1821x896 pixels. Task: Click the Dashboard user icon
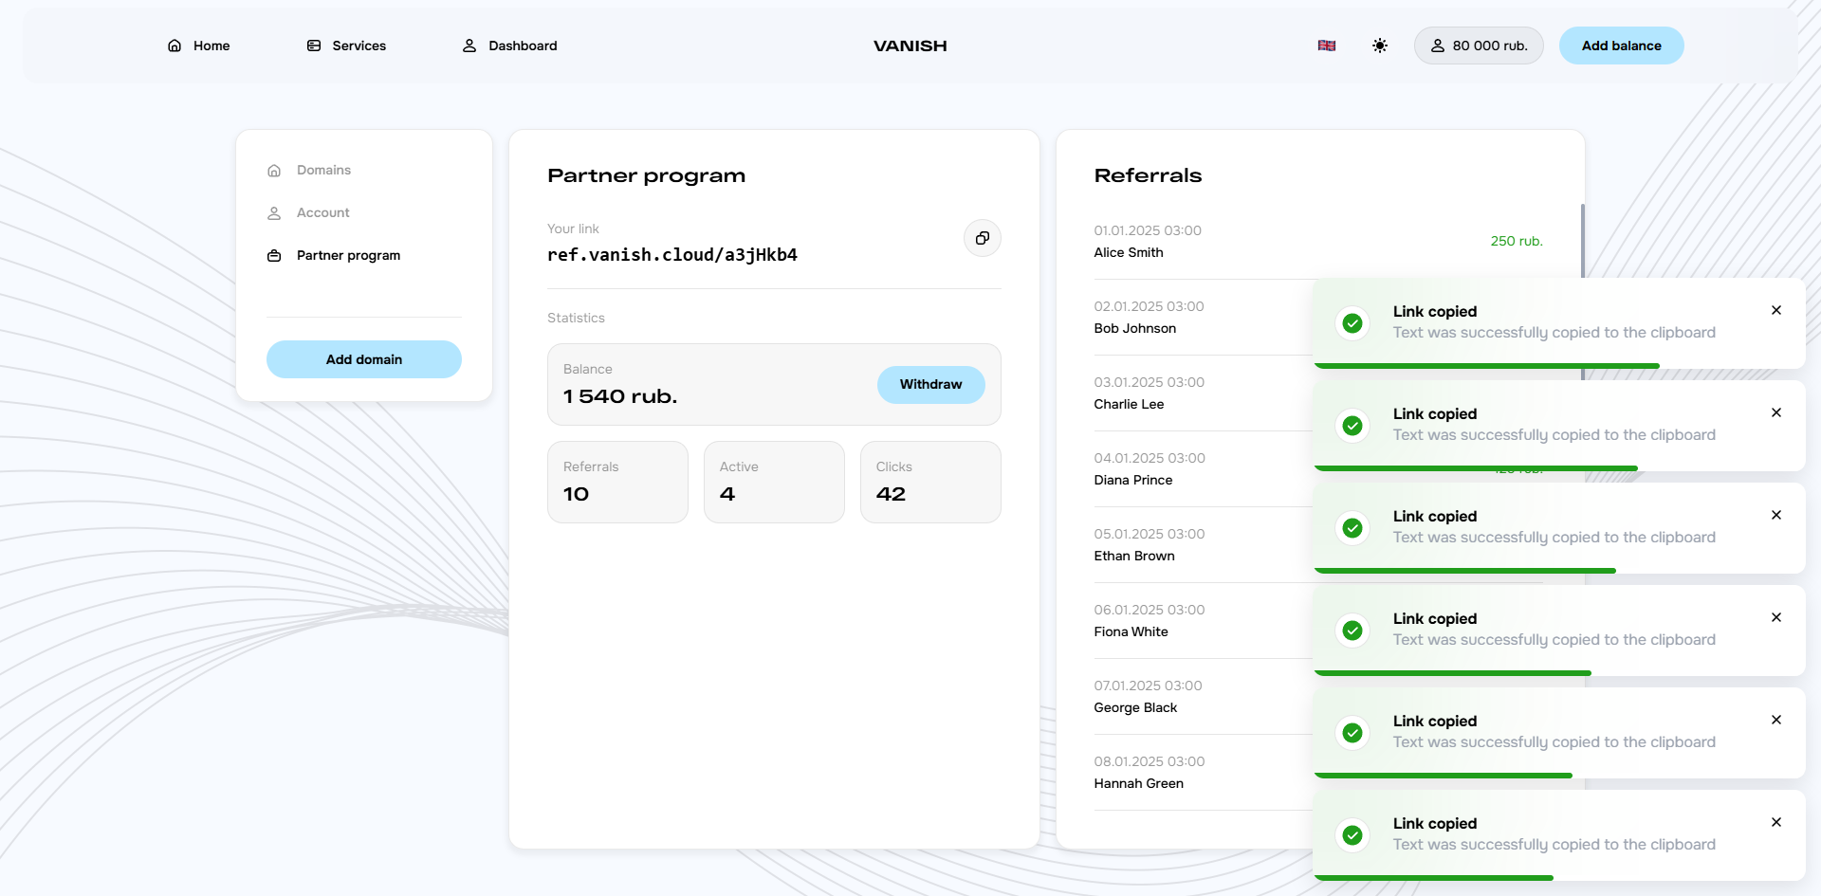469,46
